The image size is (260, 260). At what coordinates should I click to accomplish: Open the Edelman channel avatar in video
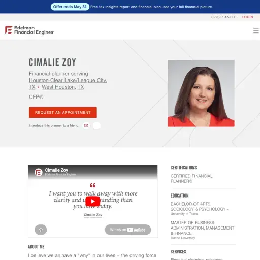coord(39,172)
